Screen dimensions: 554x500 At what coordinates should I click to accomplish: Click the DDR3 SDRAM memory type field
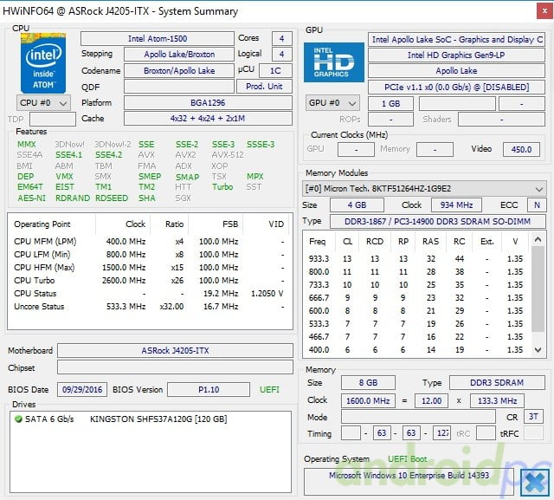(497, 383)
